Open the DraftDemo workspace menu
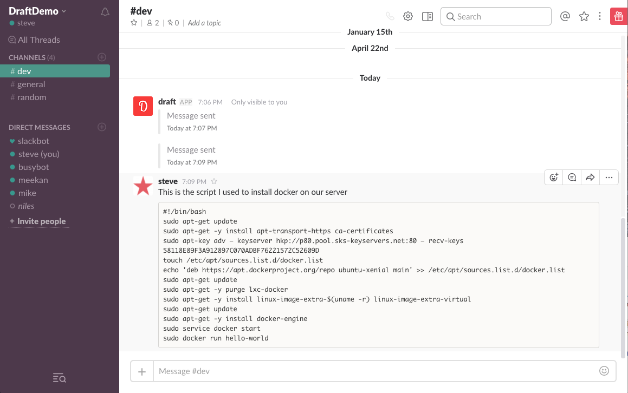 [x=37, y=11]
